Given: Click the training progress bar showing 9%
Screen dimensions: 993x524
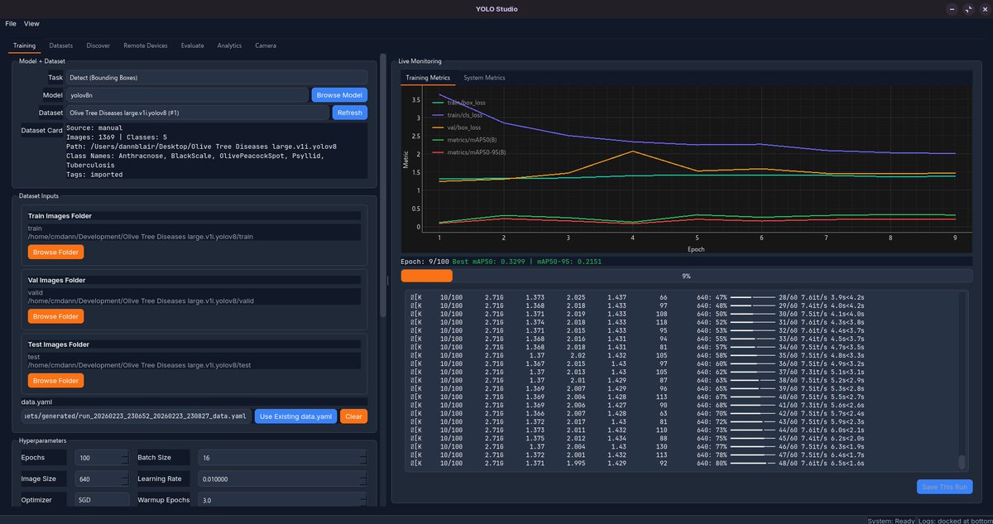Looking at the screenshot, I should click(x=686, y=276).
